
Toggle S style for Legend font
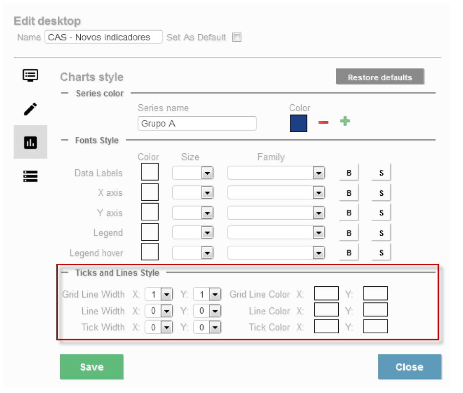pyautogui.click(x=381, y=233)
